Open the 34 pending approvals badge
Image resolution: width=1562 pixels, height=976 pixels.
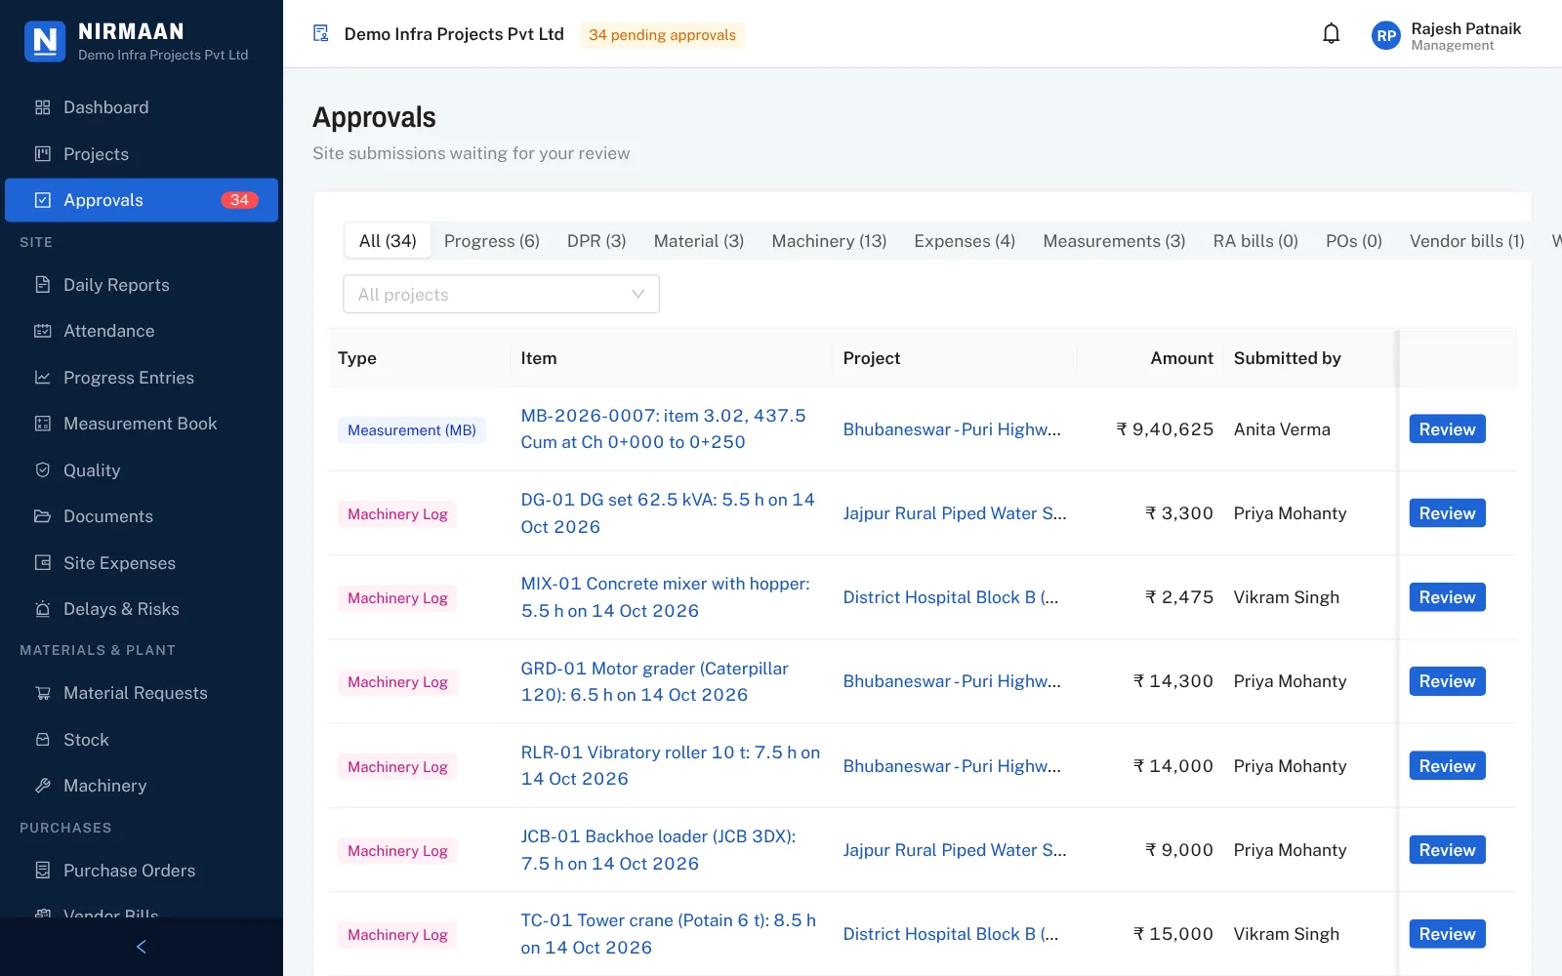662,35
